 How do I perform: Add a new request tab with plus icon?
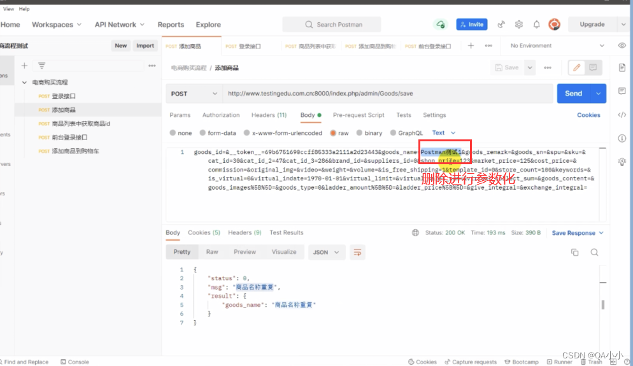(x=471, y=46)
